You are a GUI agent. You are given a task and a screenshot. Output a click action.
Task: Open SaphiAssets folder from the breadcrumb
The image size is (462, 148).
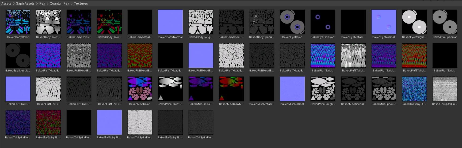25,3
